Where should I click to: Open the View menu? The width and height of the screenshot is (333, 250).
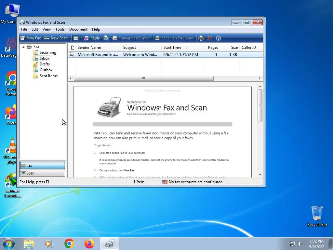[x=47, y=29]
